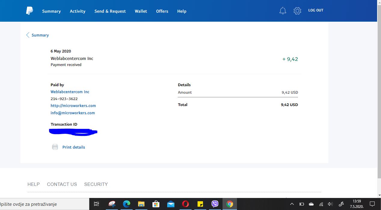Open the Offers tab
Screen dimensions: 381x210
(162, 11)
